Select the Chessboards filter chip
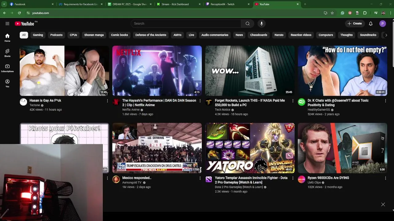 click(259, 35)
